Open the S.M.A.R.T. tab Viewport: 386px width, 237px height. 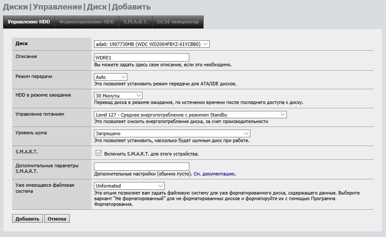pos(136,22)
